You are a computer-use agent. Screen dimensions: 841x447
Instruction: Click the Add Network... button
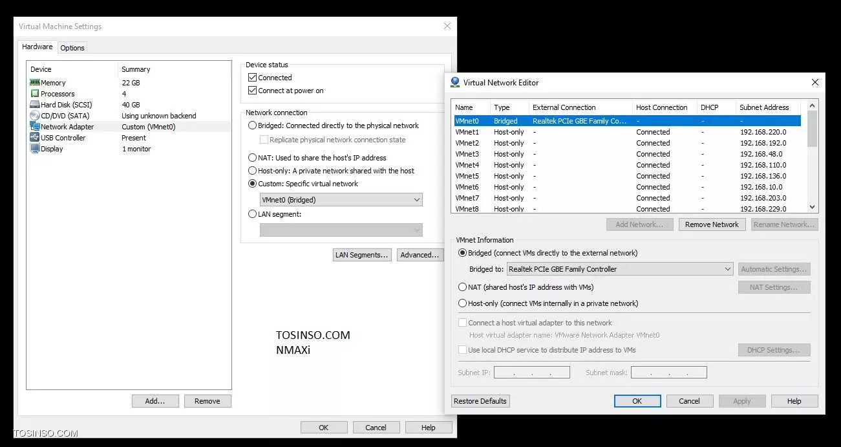pyautogui.click(x=640, y=224)
